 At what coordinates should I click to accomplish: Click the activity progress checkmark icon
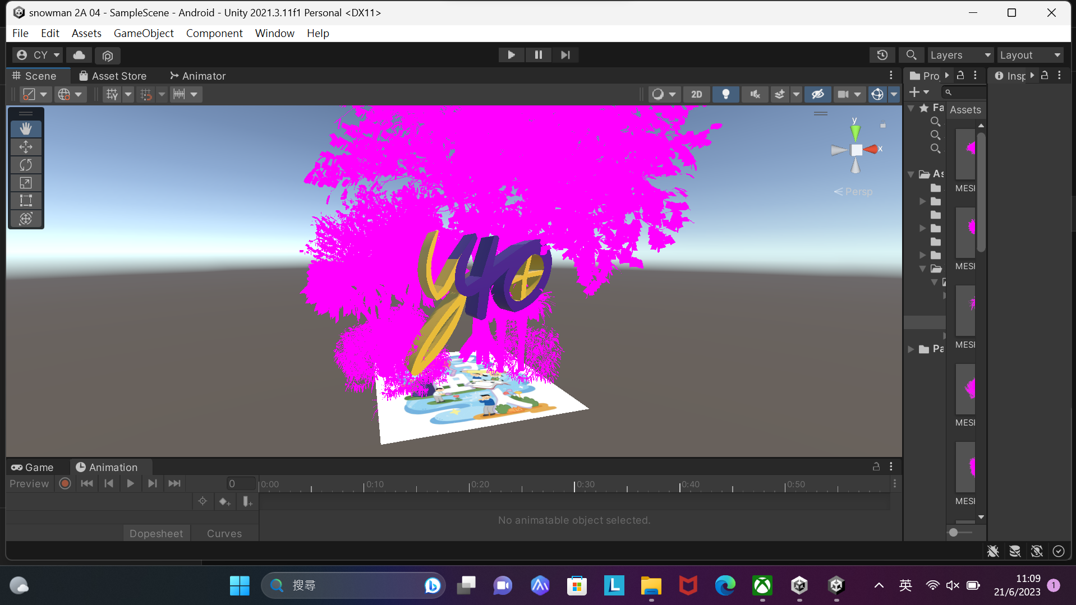tap(1059, 551)
